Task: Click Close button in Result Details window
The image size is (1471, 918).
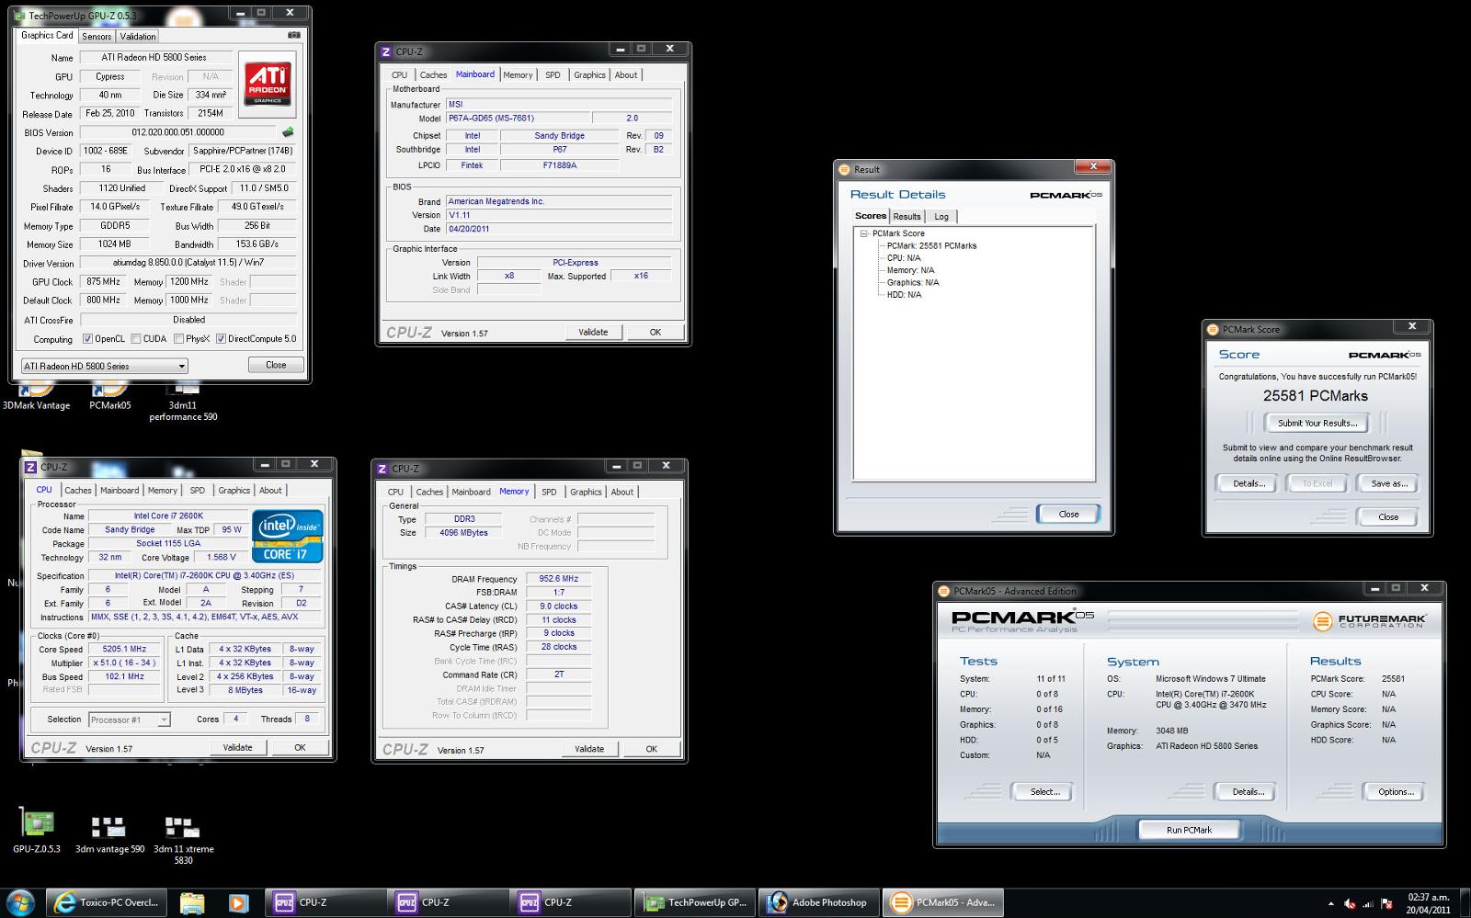Action: click(x=1068, y=514)
